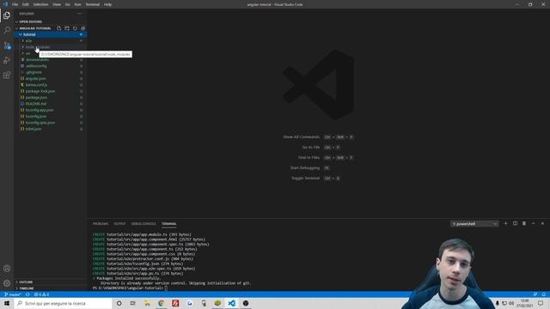The width and height of the screenshot is (550, 309).
Task: Open tsconfig.spec.json file
Action: pyautogui.click(x=51, y=123)
